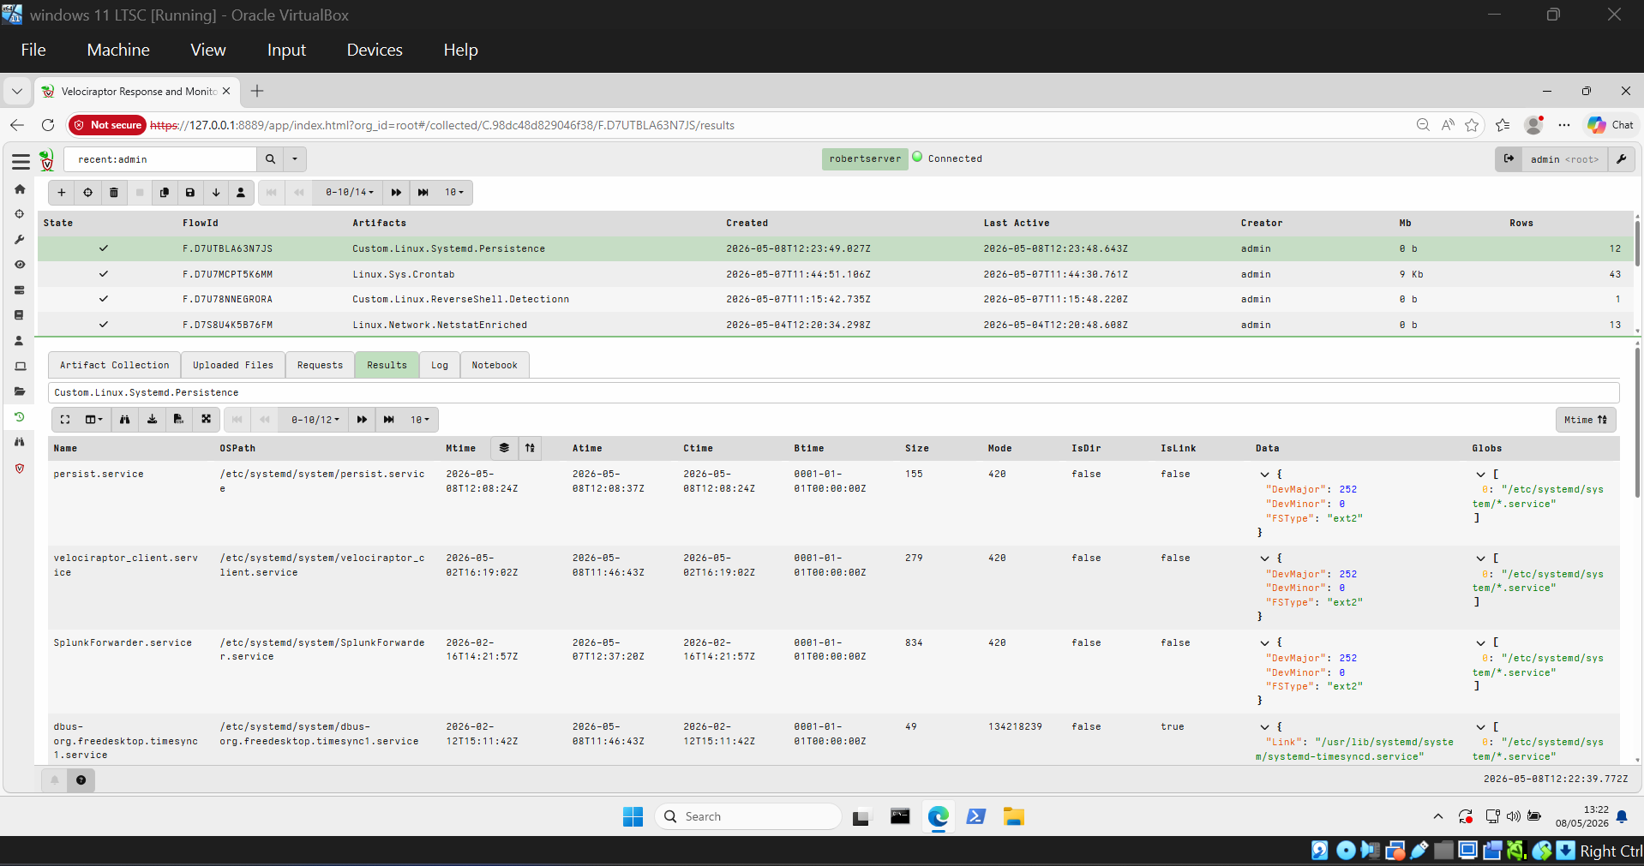Open Host Information laptop icon in sidebar
Image resolution: width=1644 pixels, height=866 pixels.
[x=20, y=367]
